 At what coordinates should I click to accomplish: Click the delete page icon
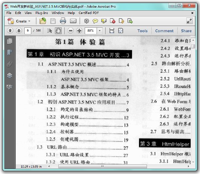[113, 21]
